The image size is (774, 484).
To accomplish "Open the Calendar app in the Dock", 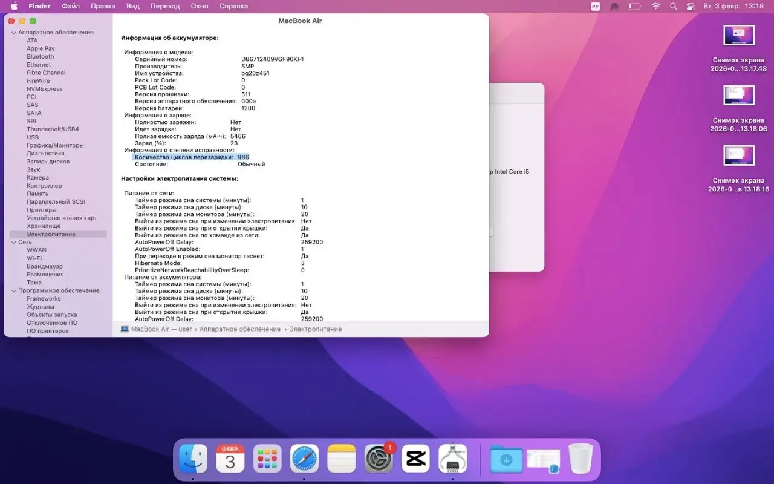I will (x=229, y=459).
